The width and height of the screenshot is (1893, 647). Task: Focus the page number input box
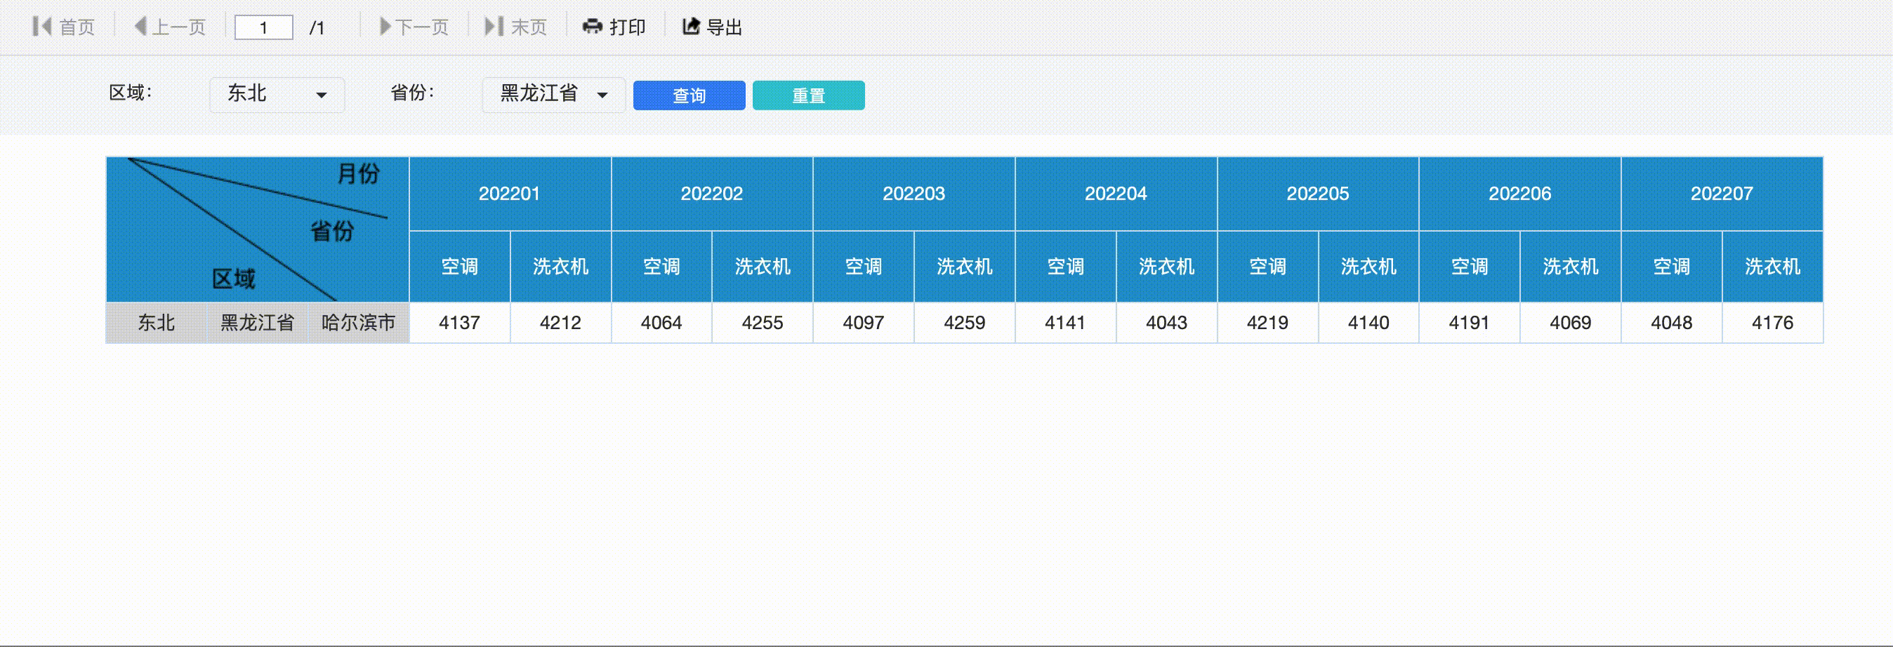point(263,28)
